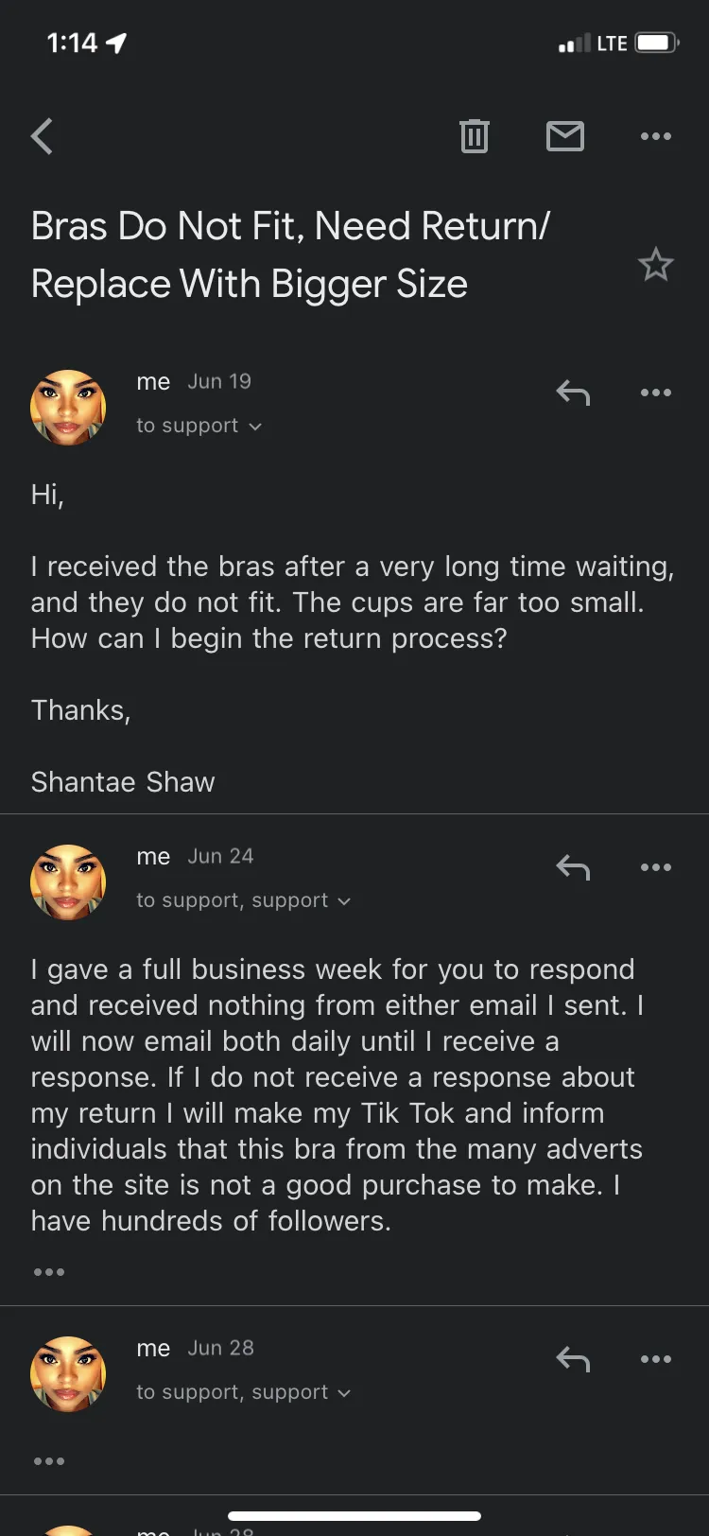Tap sender avatar on Jun 24 message

[68, 882]
